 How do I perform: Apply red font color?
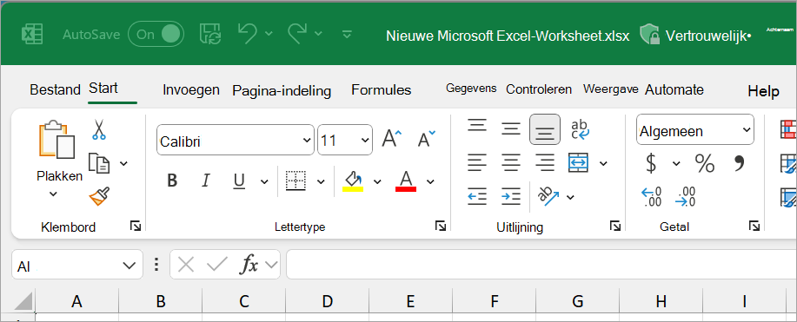click(x=406, y=181)
